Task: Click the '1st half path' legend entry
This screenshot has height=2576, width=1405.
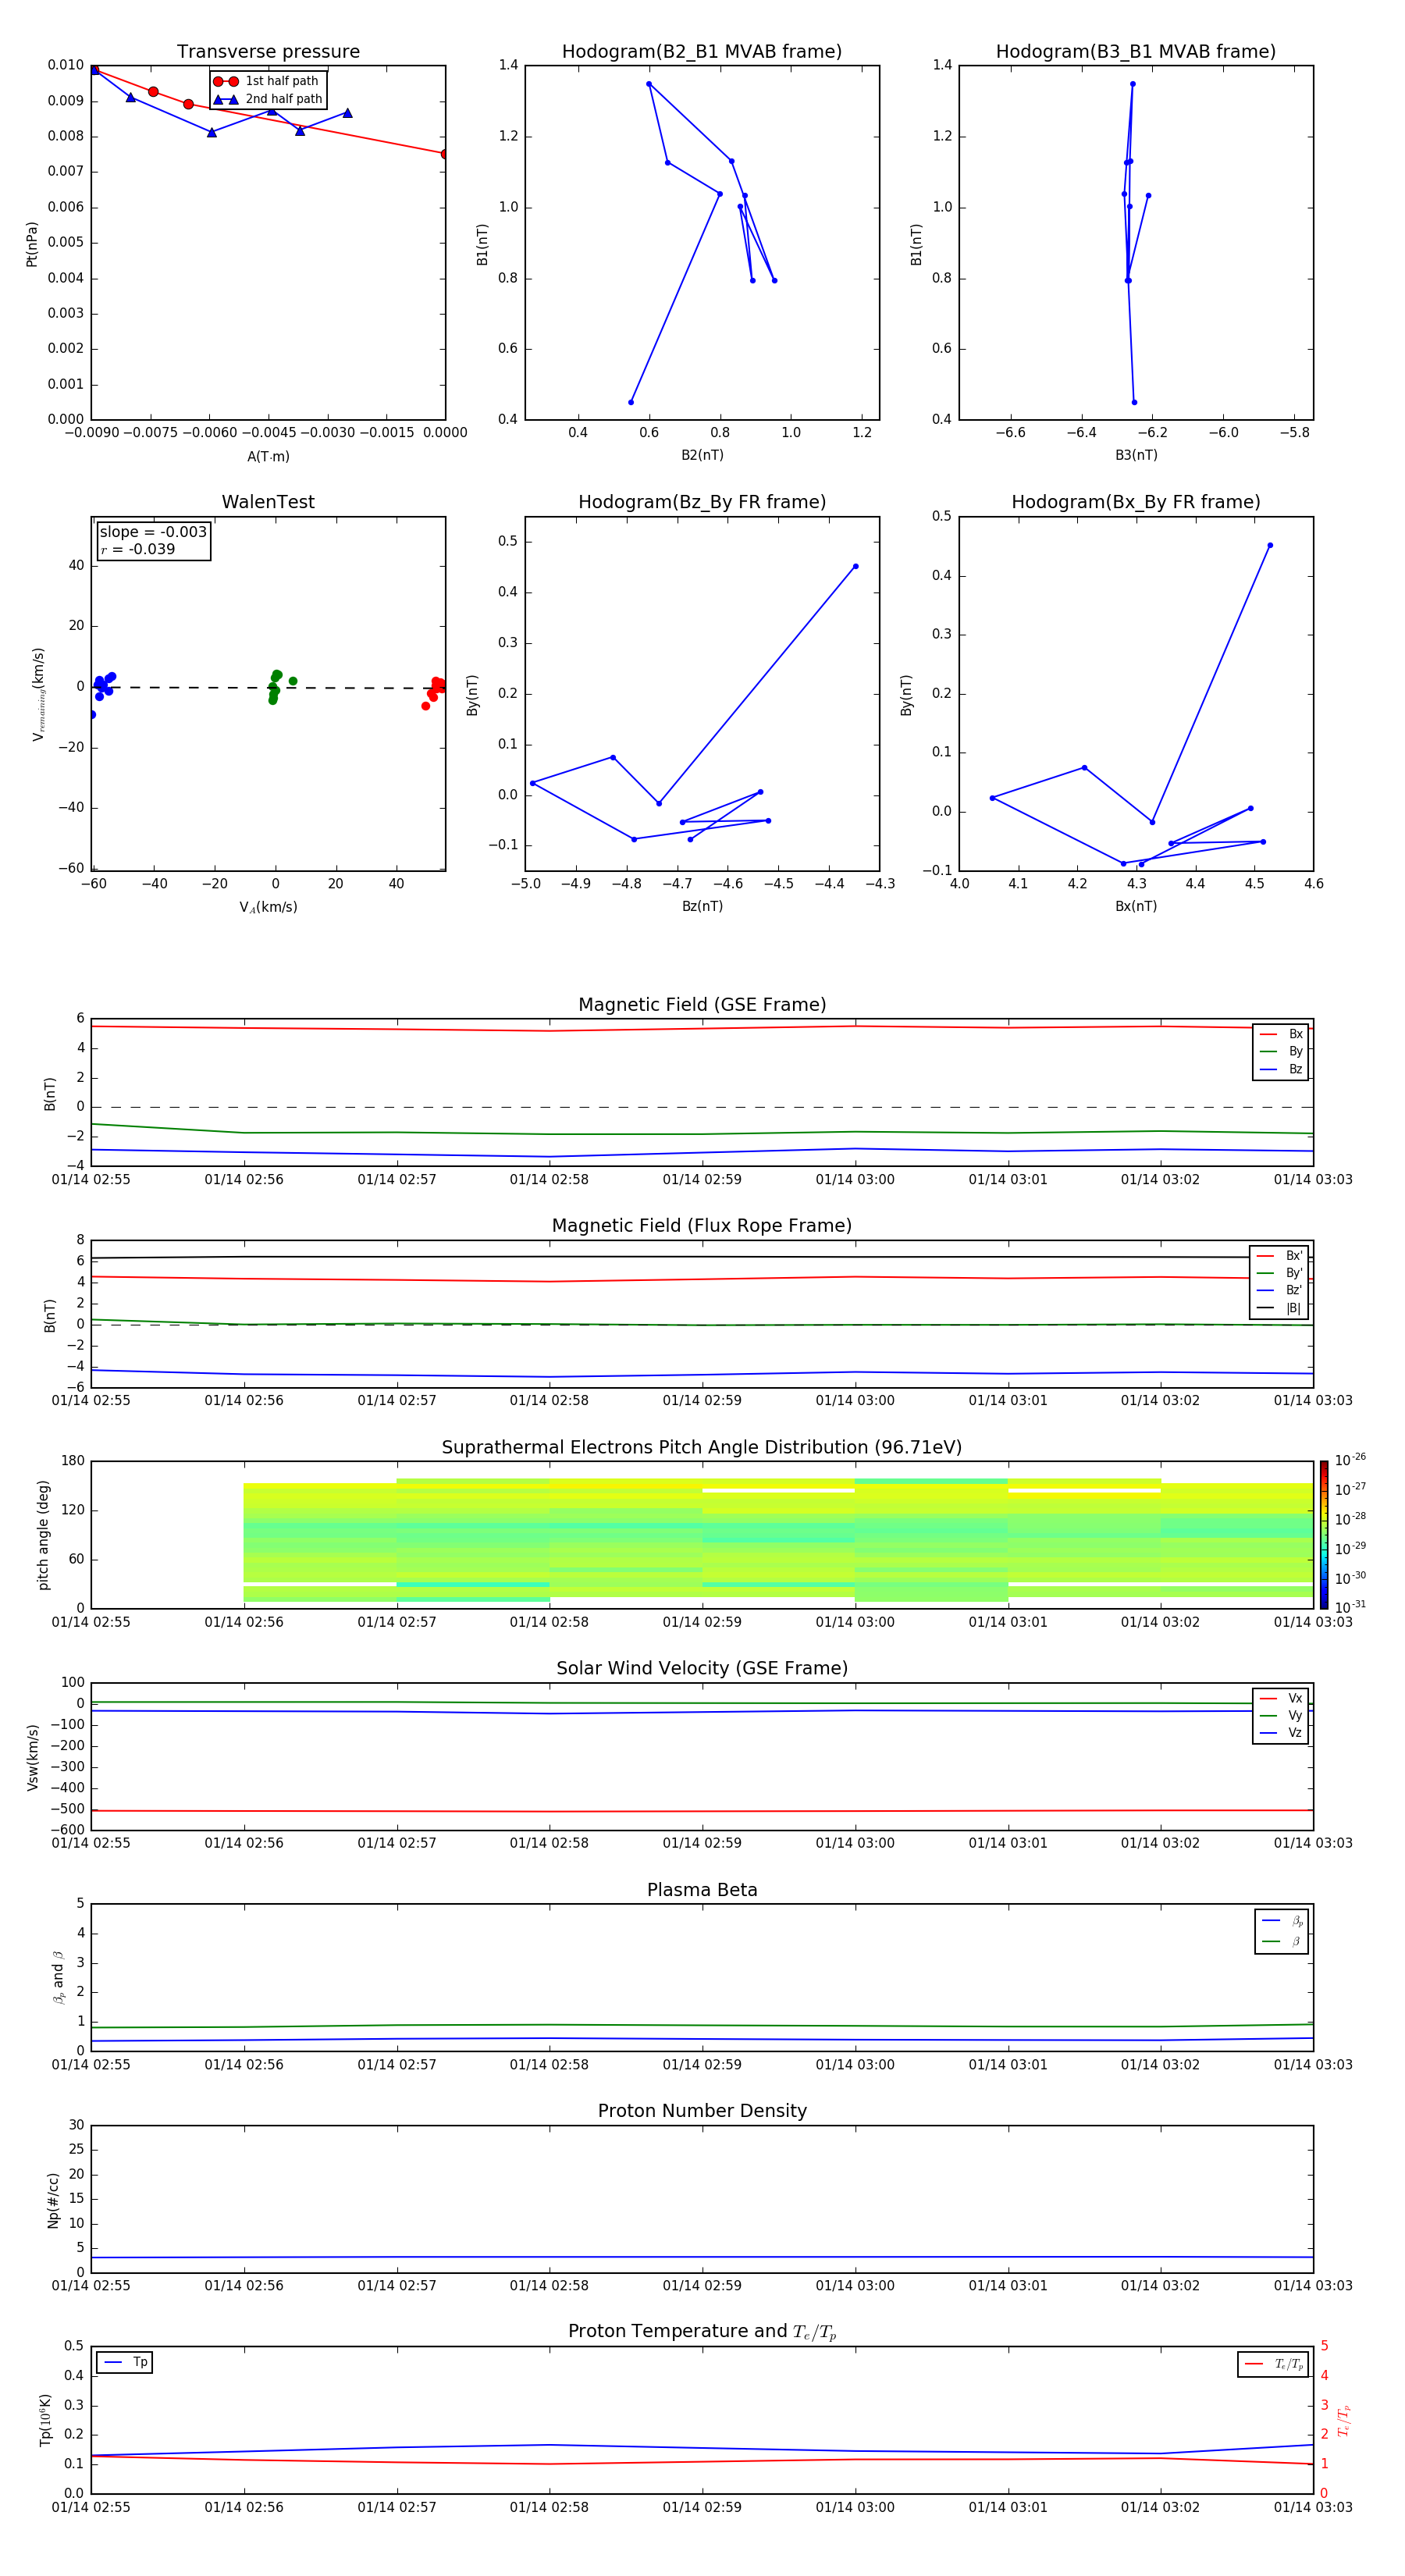Action: point(266,81)
